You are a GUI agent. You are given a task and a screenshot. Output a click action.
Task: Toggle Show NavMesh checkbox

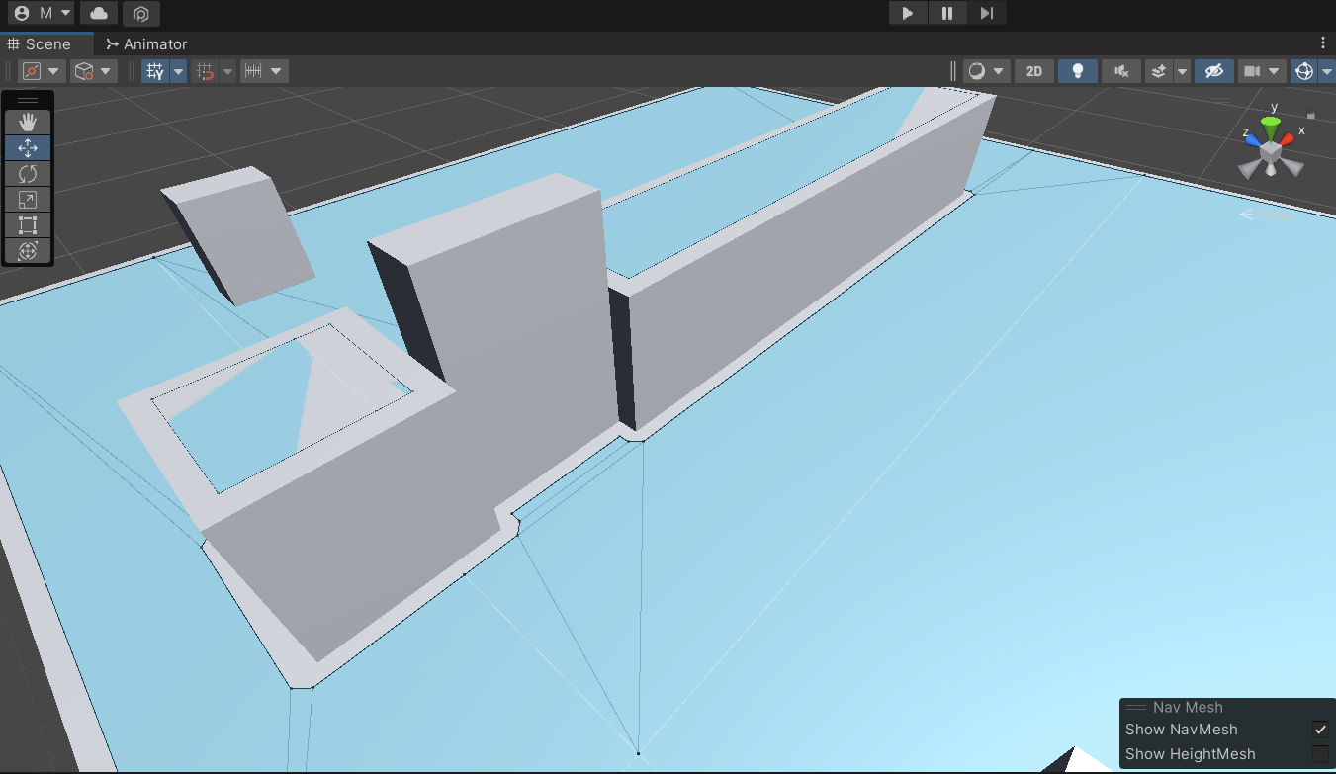point(1320,730)
